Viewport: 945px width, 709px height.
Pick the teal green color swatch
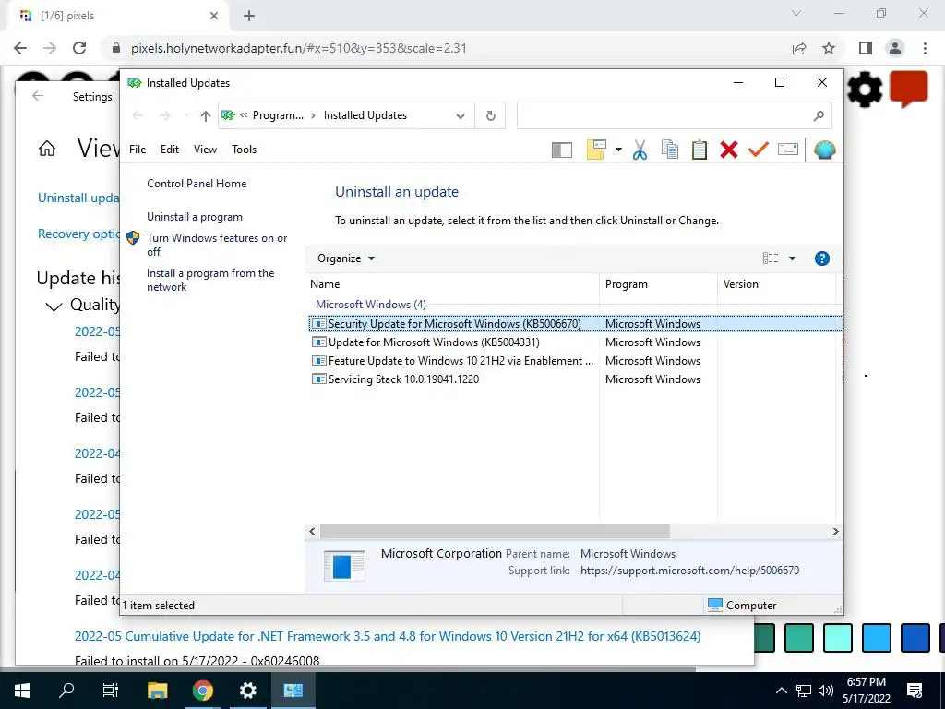click(x=799, y=638)
